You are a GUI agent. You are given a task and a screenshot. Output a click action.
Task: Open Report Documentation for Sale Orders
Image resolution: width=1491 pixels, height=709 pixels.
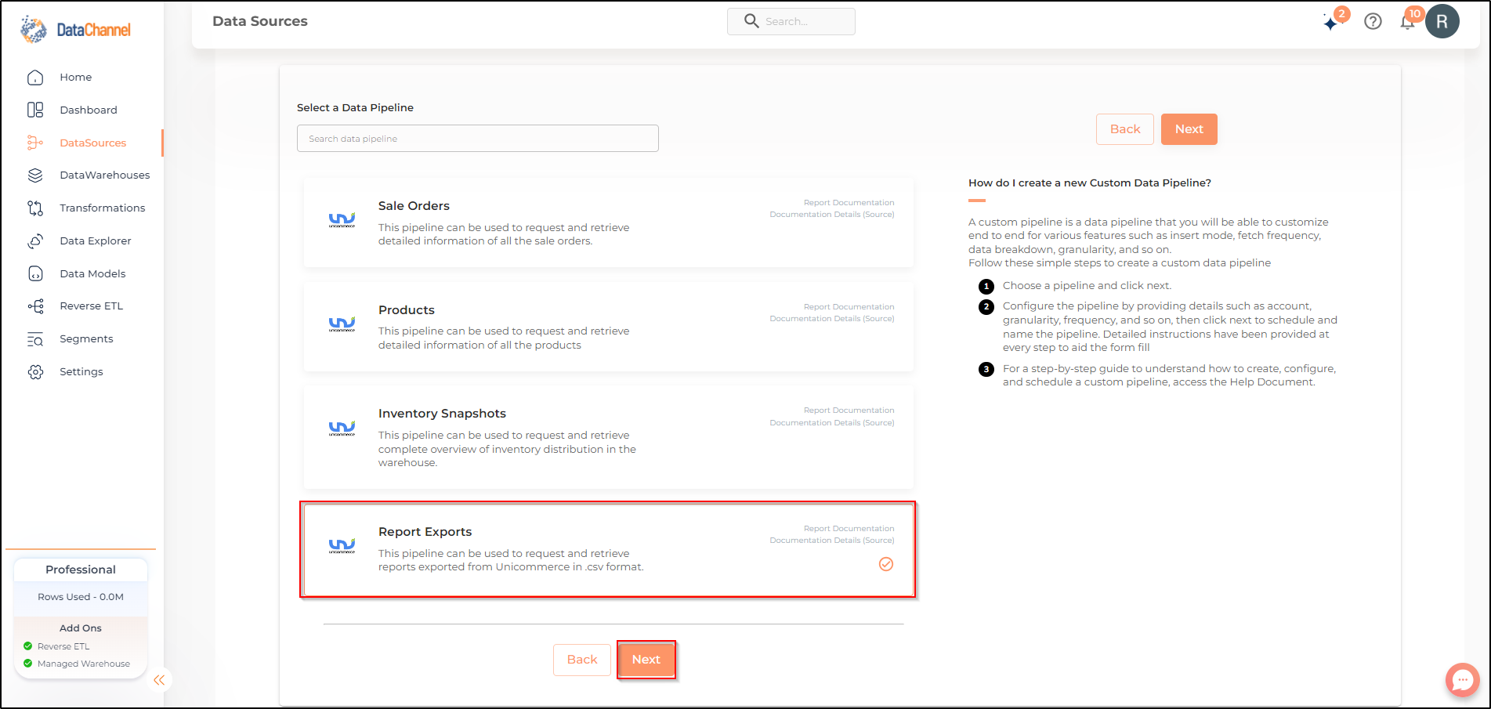[849, 203]
